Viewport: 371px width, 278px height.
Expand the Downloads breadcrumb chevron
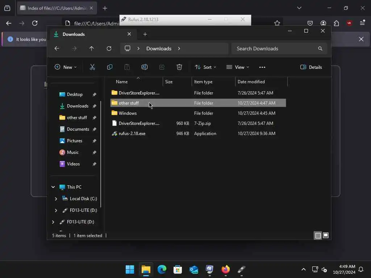179,49
